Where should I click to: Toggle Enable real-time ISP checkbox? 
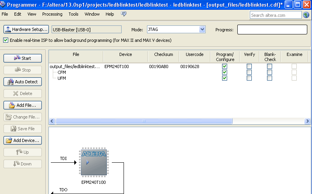[5, 40]
